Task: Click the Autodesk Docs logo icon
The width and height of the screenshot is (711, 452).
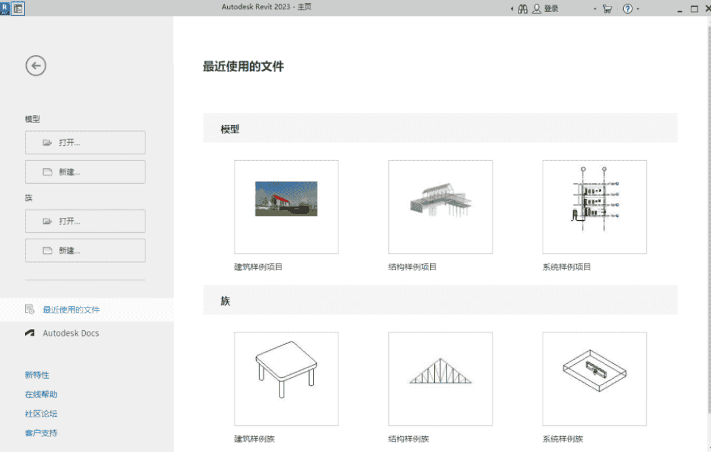Action: 29,333
